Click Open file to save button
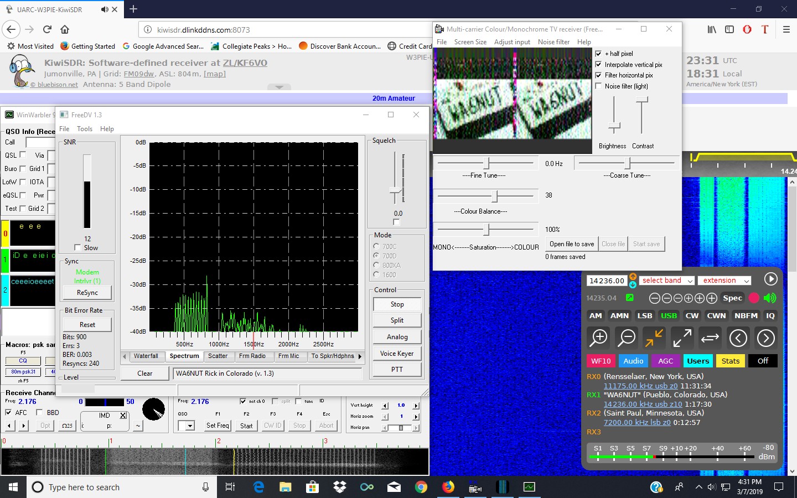The height and width of the screenshot is (498, 797). pyautogui.click(x=572, y=244)
